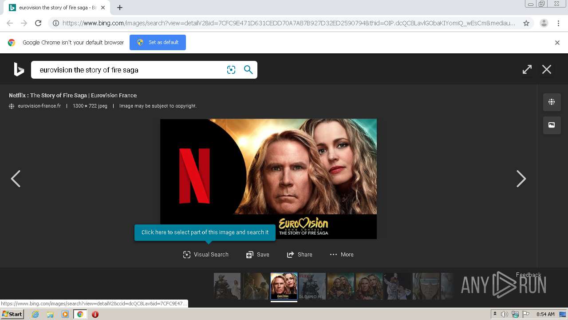This screenshot has width=568, height=320.
Task: Open the More options menu
Action: pyautogui.click(x=342, y=255)
